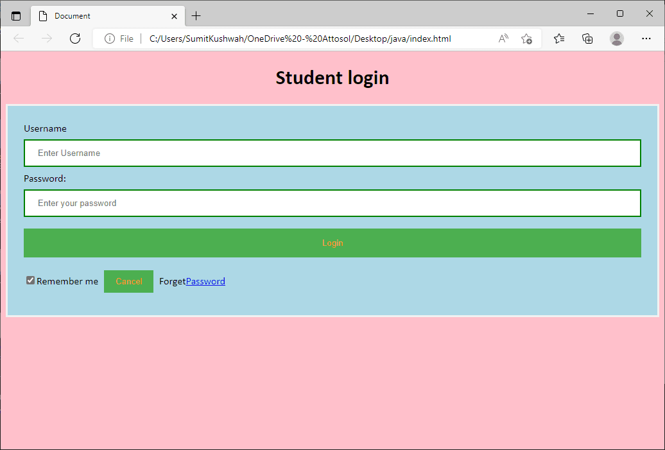This screenshot has height=450, width=665.
Task: Click the browser refresh icon
Action: pos(75,39)
